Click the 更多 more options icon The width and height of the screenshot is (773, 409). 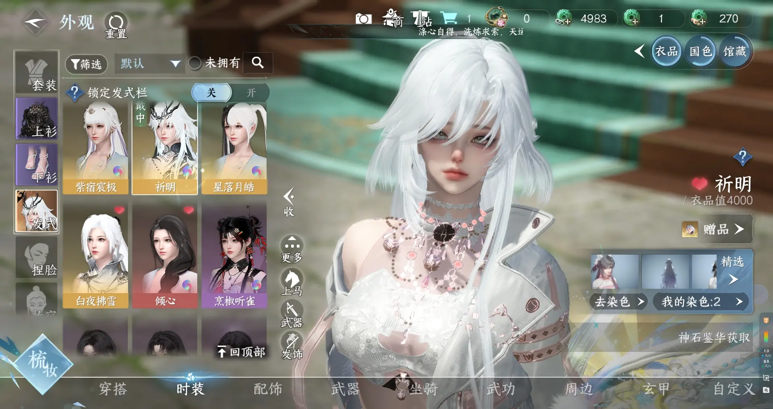(292, 249)
